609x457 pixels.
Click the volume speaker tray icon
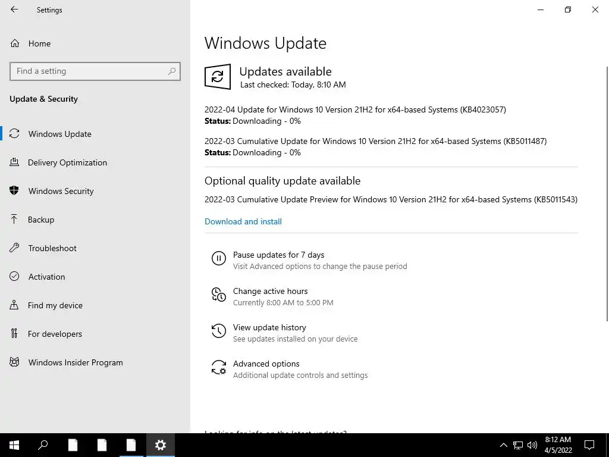(532, 445)
